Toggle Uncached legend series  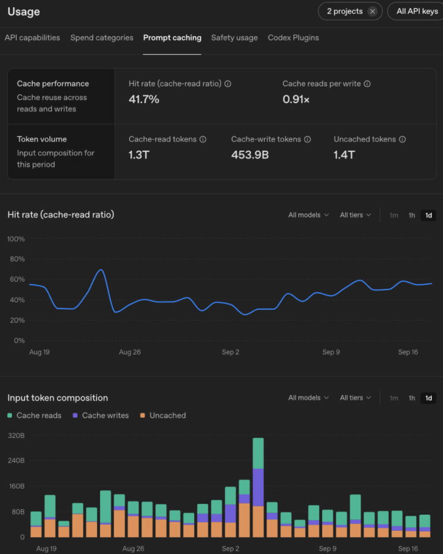(x=163, y=416)
